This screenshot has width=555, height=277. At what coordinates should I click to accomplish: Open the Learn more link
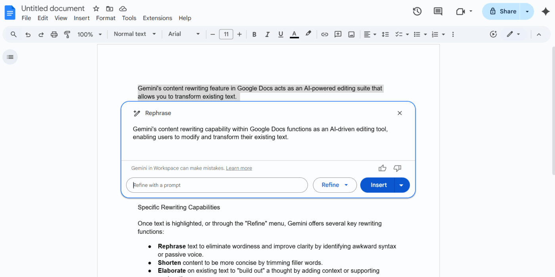[x=239, y=168]
